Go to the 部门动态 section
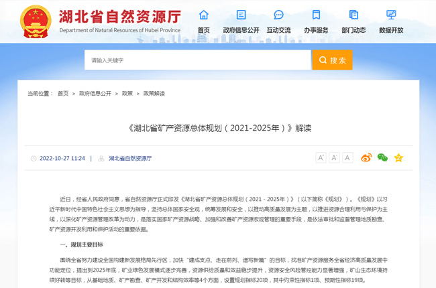Screen dimensions: 436x288 click(x=353, y=15)
